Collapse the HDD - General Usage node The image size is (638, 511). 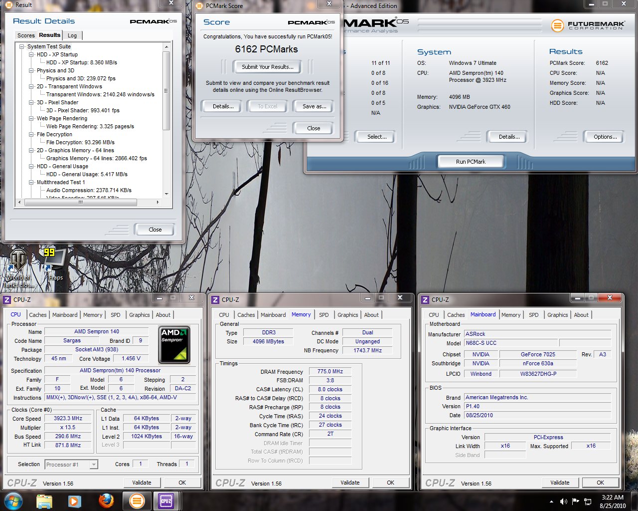click(x=31, y=166)
